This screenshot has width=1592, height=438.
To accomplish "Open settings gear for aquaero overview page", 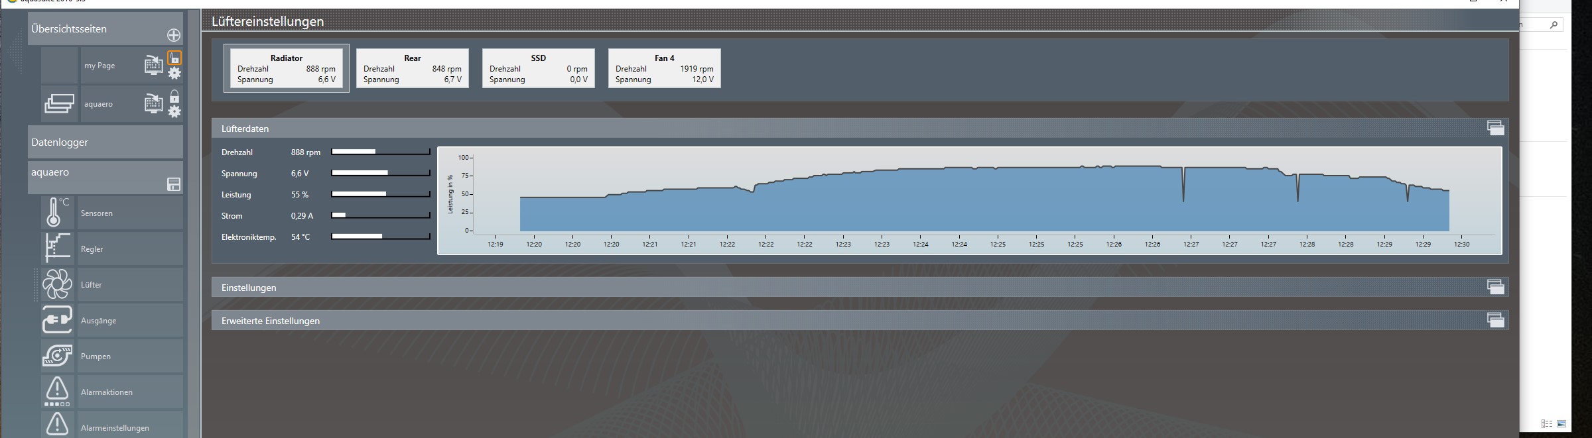I will (174, 112).
